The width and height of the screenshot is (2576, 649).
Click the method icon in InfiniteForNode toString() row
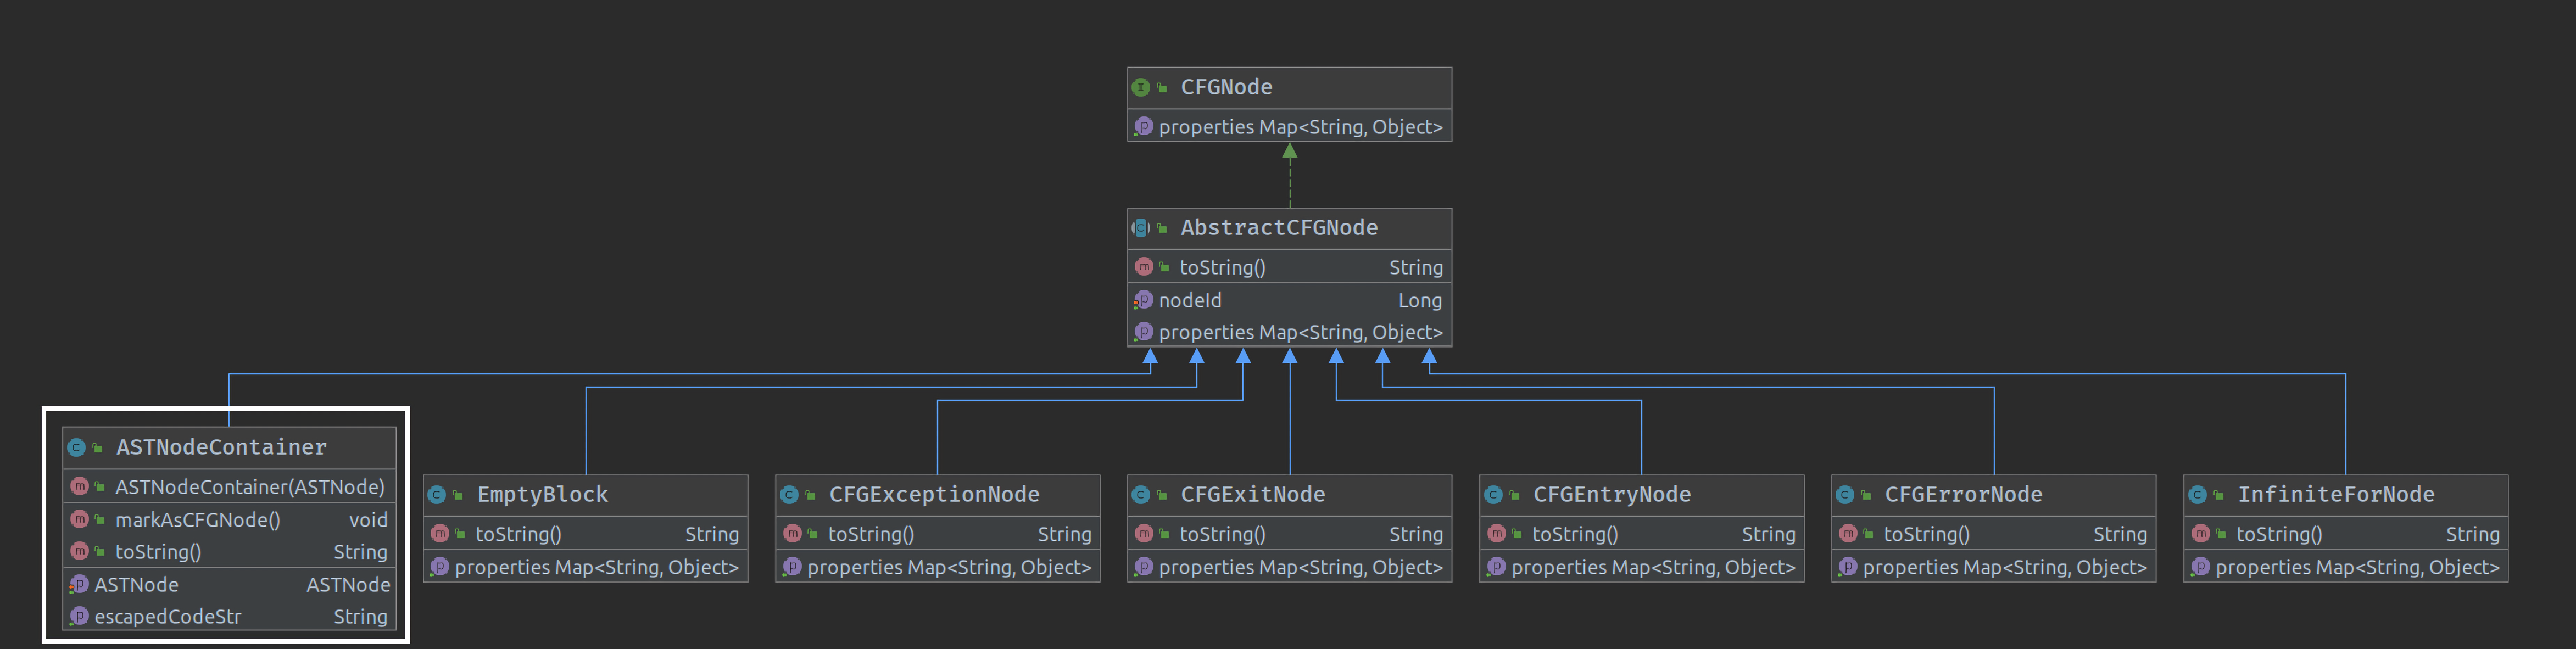coord(2200,534)
